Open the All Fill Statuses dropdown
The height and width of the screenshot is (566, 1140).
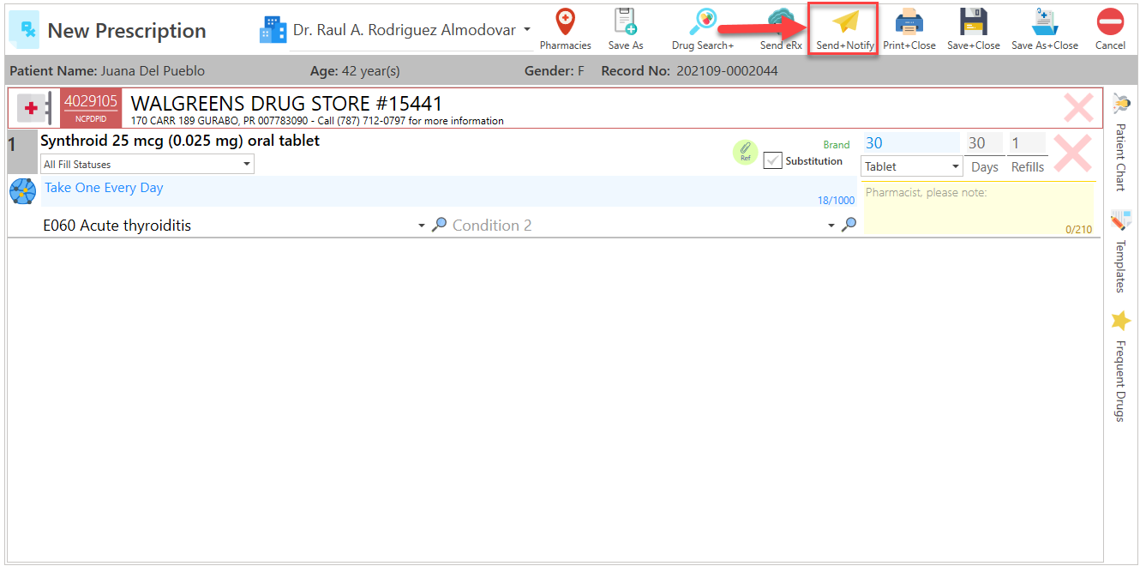[x=147, y=164]
